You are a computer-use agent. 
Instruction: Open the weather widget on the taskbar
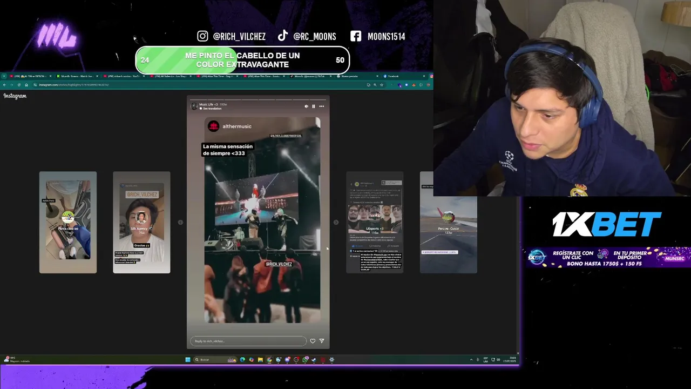coord(16,359)
